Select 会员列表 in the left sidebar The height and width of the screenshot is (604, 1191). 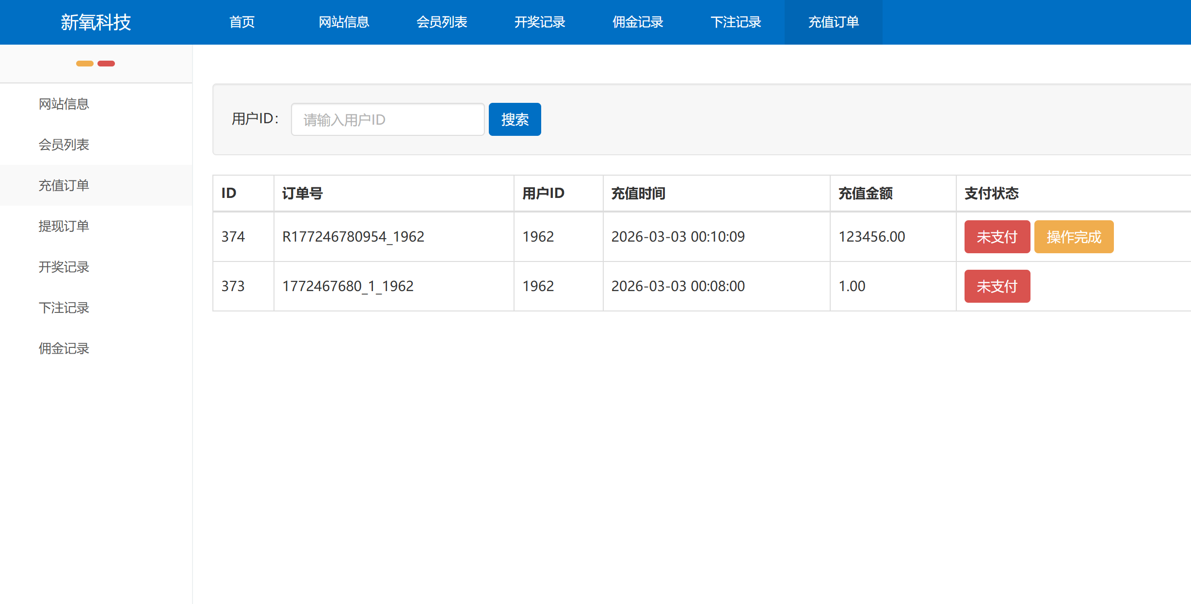[64, 145]
